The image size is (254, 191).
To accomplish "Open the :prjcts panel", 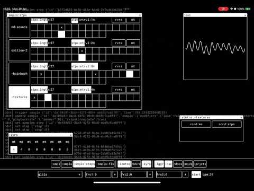I will point(200,164).
